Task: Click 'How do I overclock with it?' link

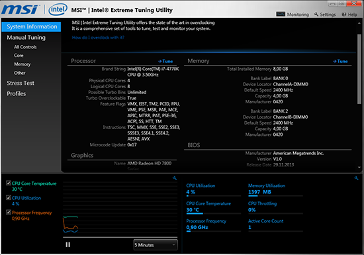Action: point(98,37)
